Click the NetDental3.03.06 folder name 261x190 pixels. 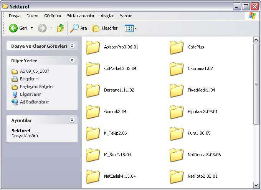click(x=204, y=155)
